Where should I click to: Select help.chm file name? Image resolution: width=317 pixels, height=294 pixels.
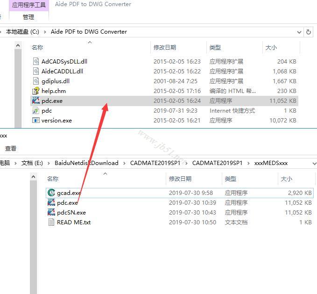pyautogui.click(x=54, y=91)
